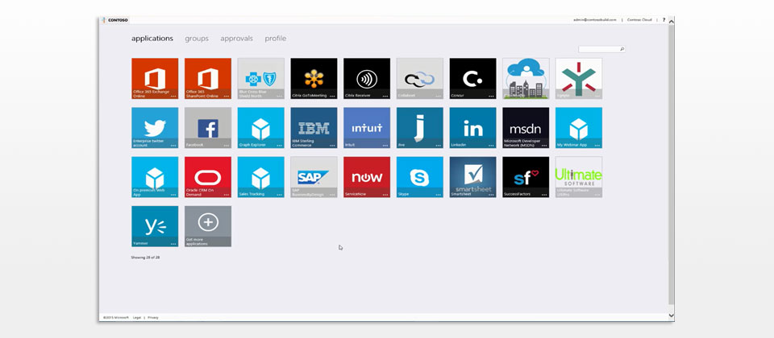Open the Enterprise twitter account tile
This screenshot has width=774, height=338.
[x=155, y=128]
